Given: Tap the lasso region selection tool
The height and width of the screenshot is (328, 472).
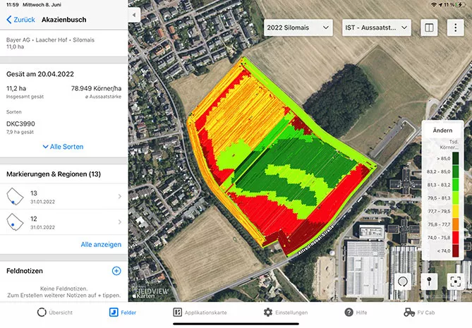Looking at the screenshot, I should (x=404, y=281).
